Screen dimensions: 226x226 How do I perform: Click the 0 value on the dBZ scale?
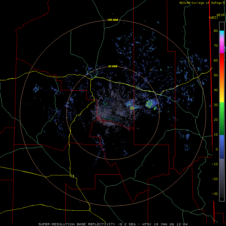click(x=217, y=149)
